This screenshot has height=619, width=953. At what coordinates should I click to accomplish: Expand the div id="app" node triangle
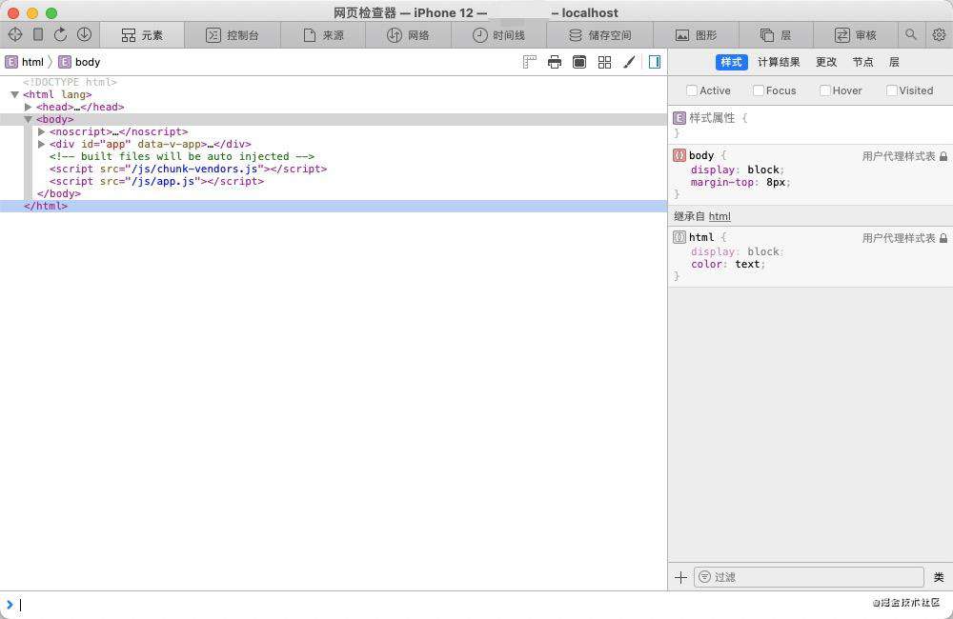click(41, 144)
